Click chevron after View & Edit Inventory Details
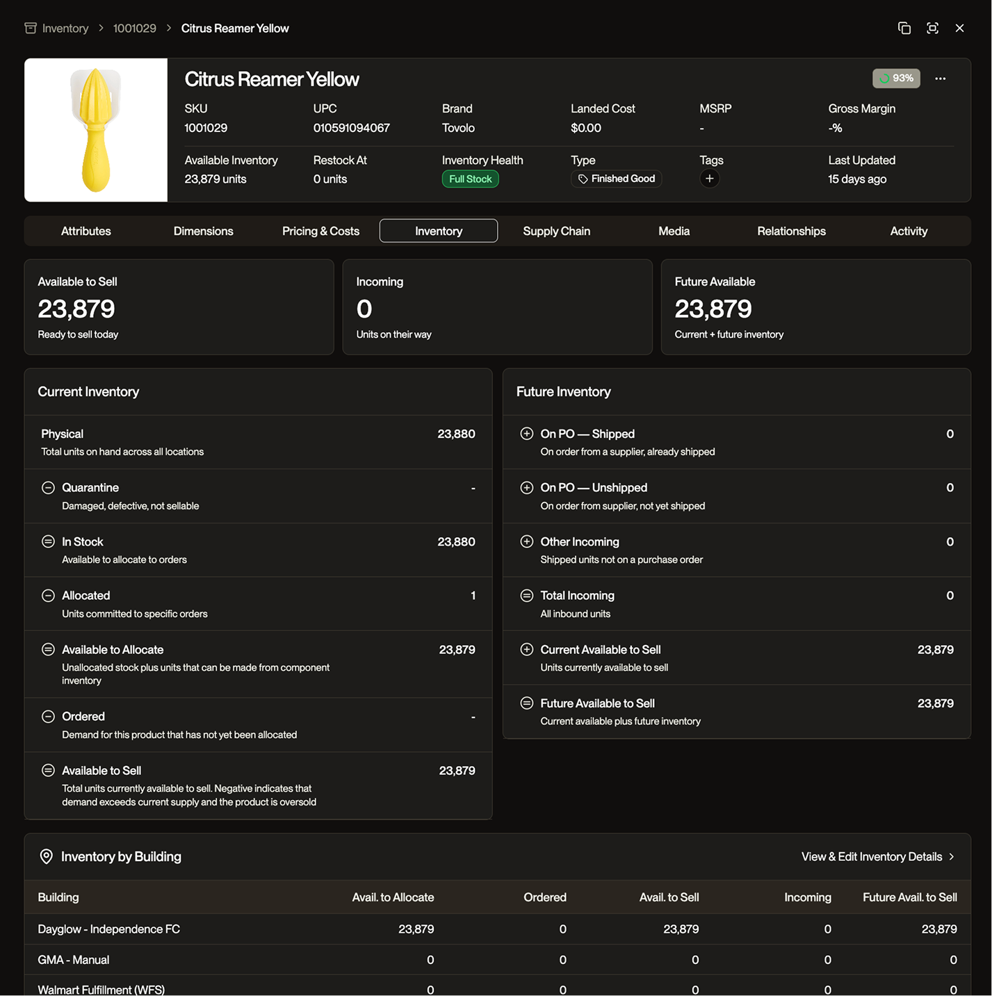 pos(952,857)
